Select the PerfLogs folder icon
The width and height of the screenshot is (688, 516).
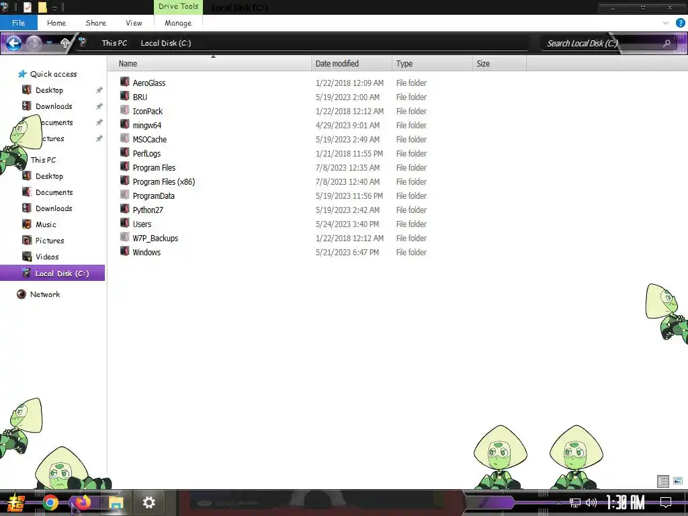coord(124,153)
